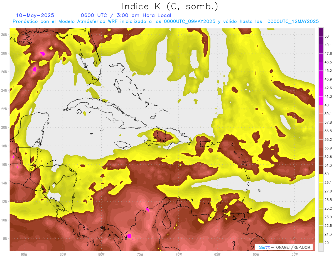This screenshot has width=334, height=258.
Task: Click the legend value '27.8'
Action: tap(328, 191)
